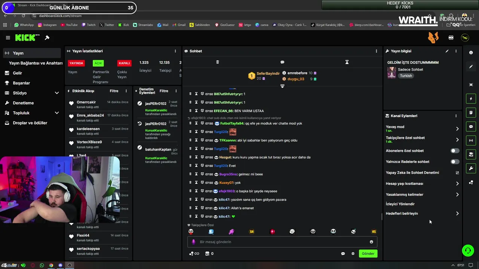Click the Chrome icon in the taskbar
This screenshot has width=479, height=269.
tap(51, 265)
